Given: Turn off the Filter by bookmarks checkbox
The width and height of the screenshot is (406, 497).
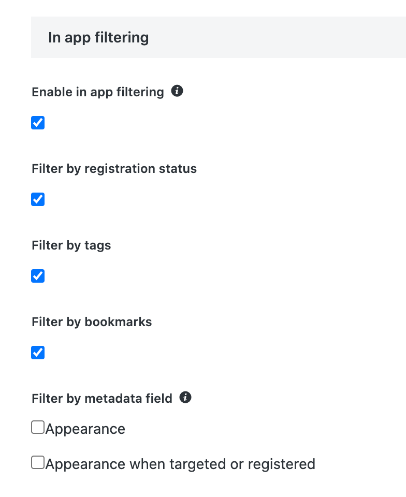Looking at the screenshot, I should (x=38, y=353).
